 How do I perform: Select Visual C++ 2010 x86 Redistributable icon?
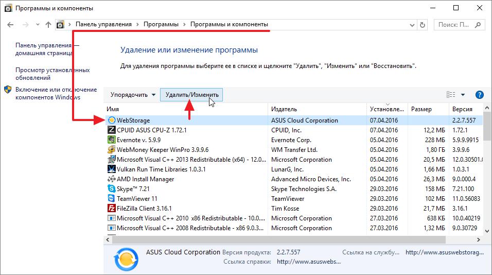point(111,218)
